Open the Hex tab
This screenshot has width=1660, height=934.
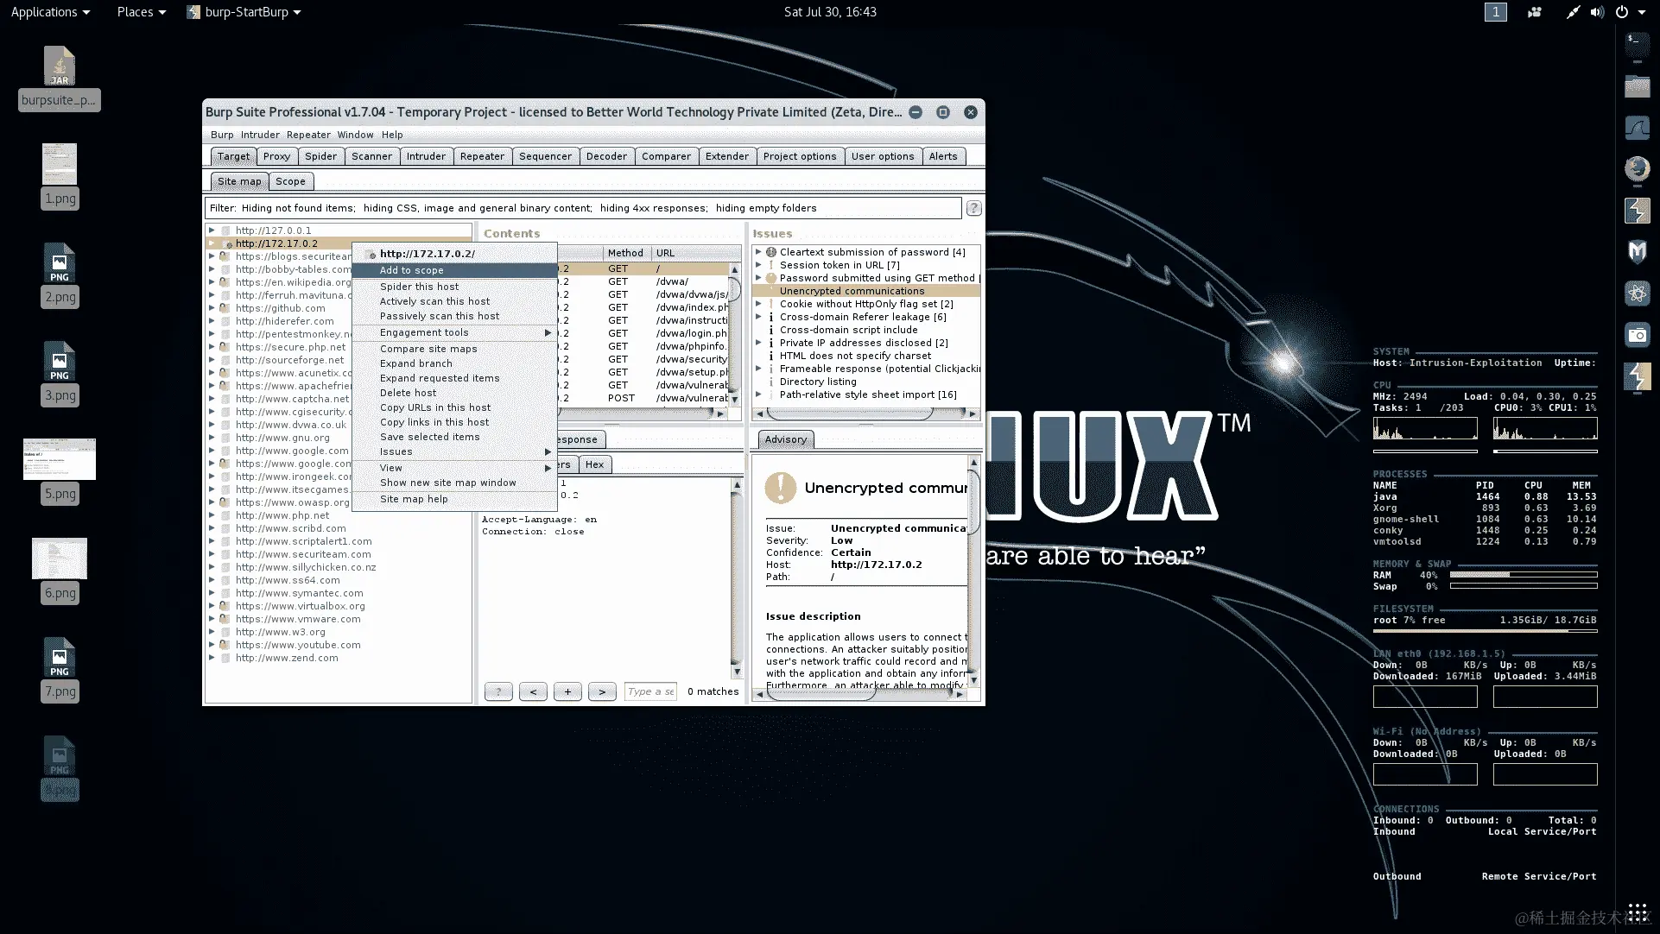(x=594, y=464)
